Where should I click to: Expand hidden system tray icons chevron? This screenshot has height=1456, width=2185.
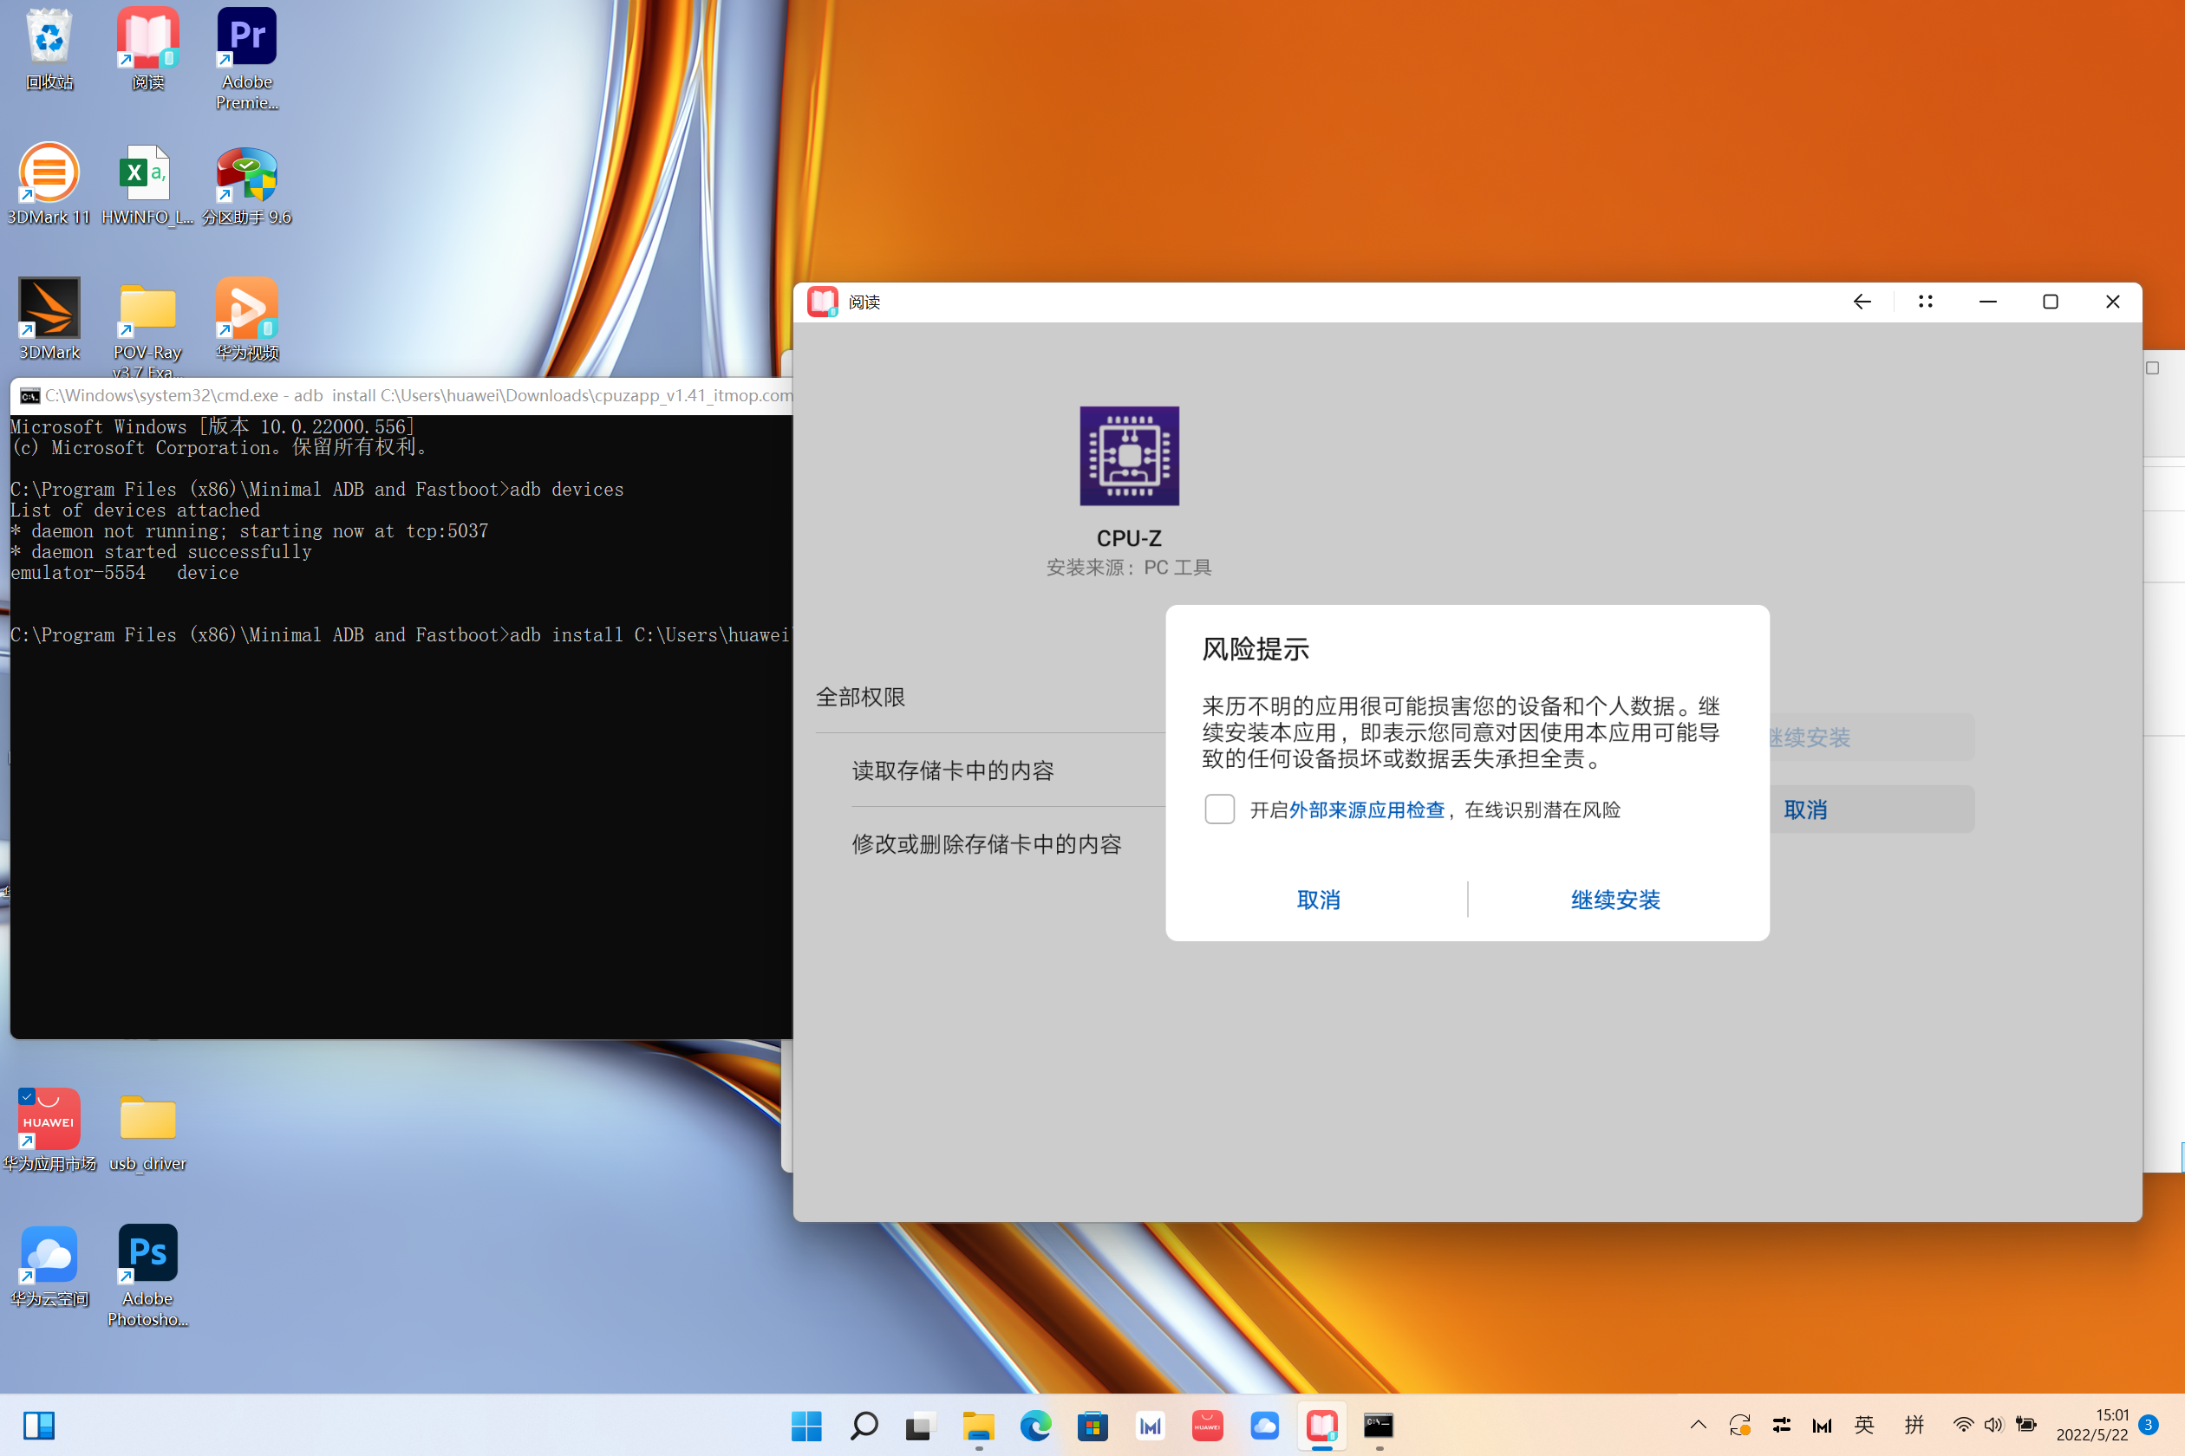(x=1698, y=1426)
